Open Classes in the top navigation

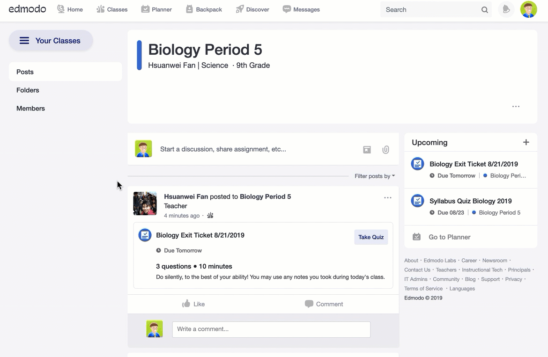(x=112, y=9)
